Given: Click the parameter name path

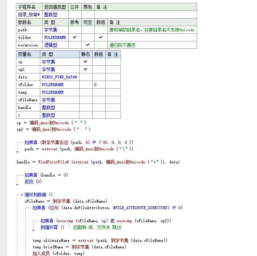Looking at the screenshot, I should (x=23, y=30).
